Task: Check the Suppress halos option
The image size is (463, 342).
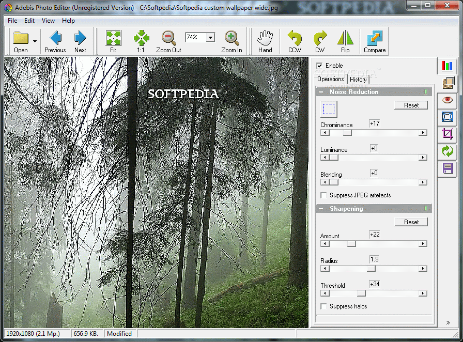Action: tap(323, 306)
